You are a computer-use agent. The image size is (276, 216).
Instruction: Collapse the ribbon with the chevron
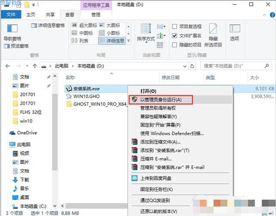(264, 15)
